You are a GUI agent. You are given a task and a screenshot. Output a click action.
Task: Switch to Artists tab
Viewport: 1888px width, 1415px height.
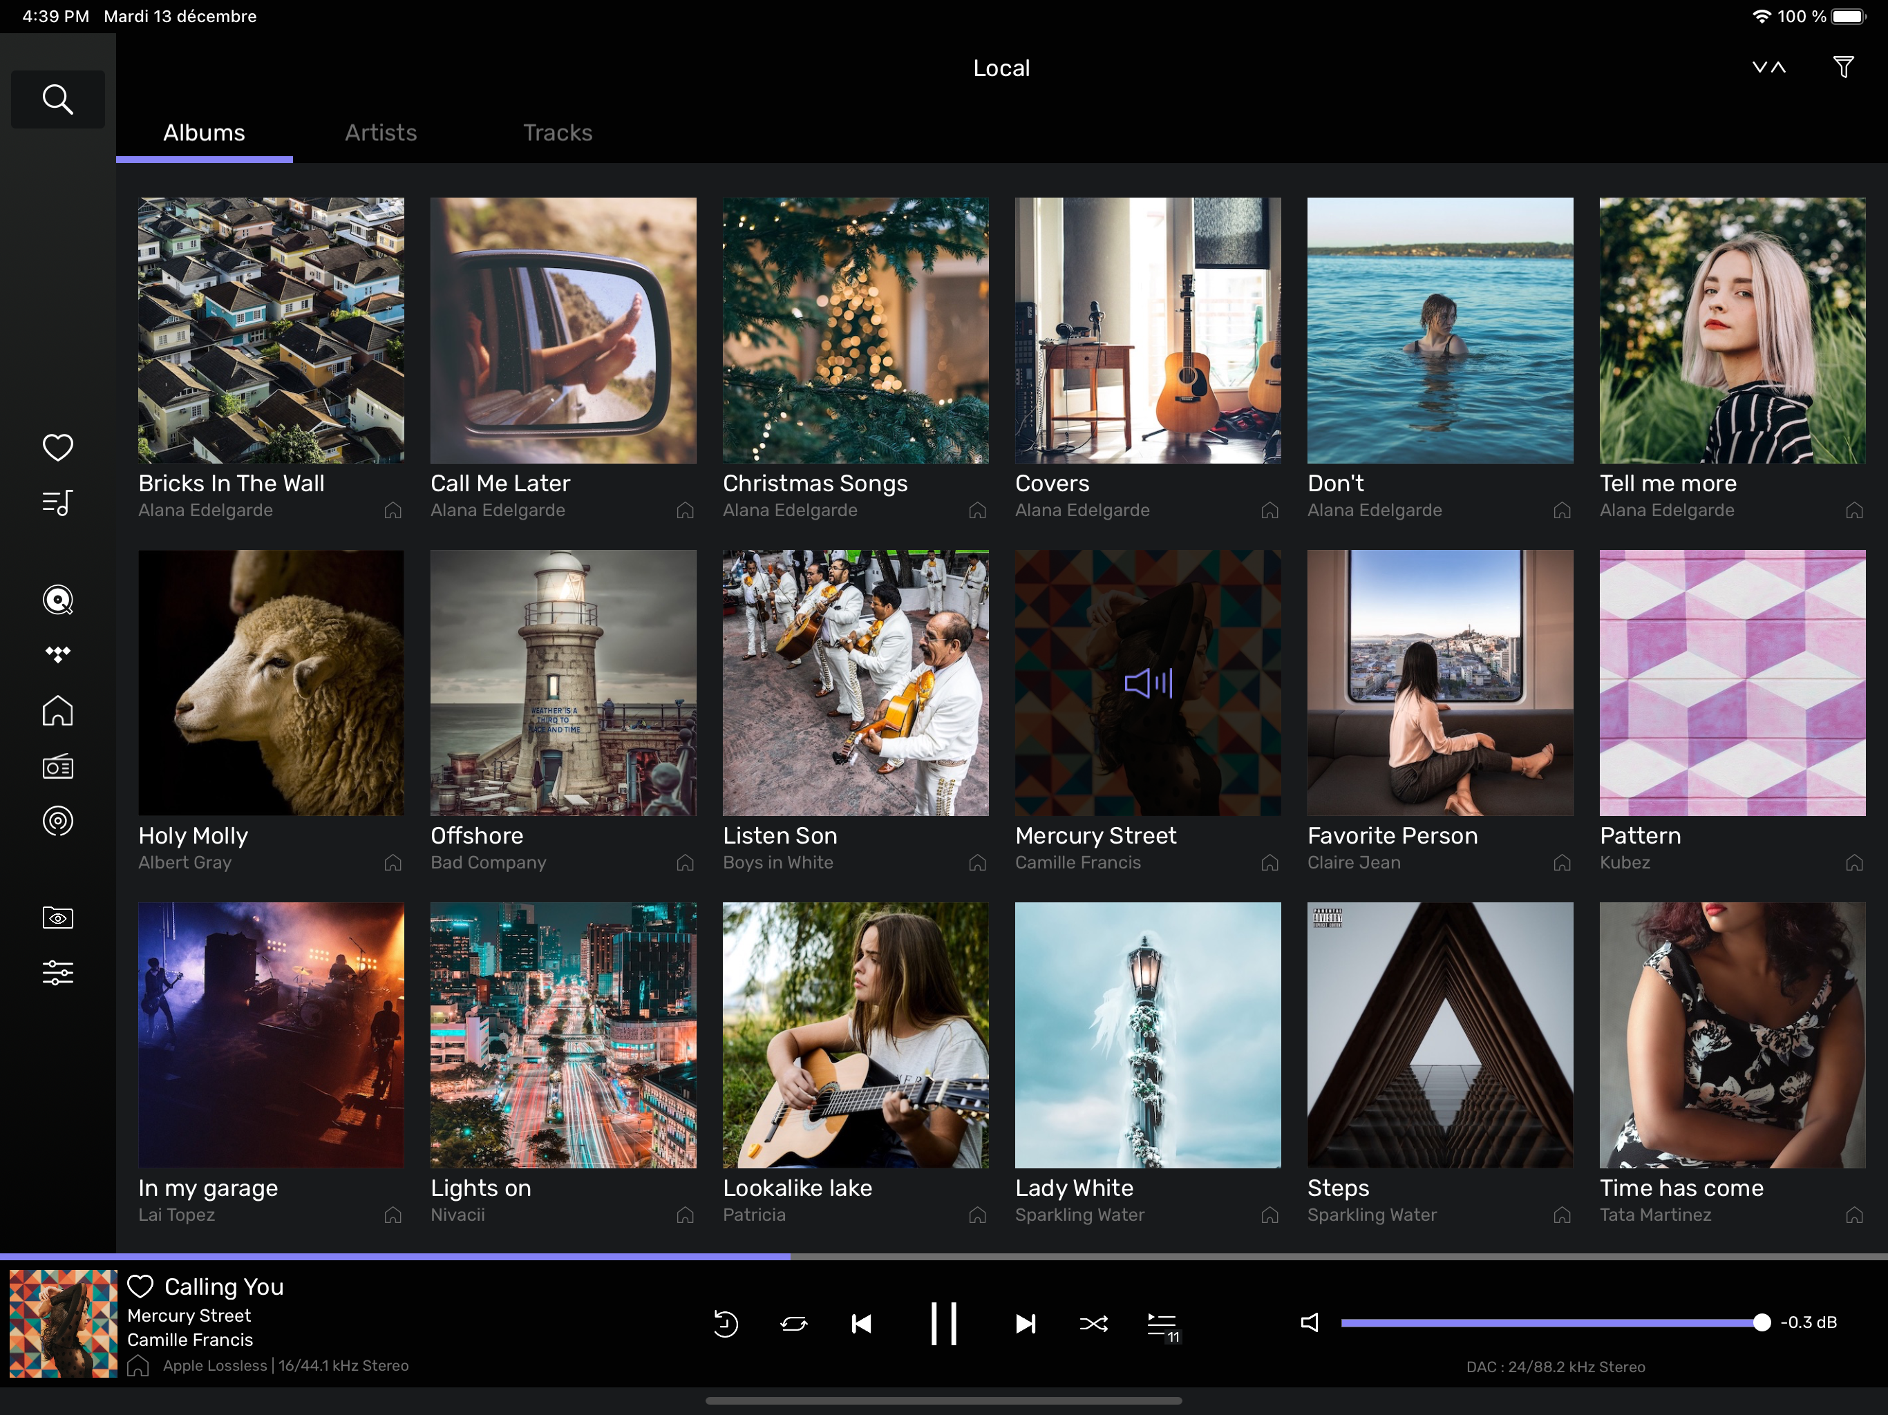381,133
